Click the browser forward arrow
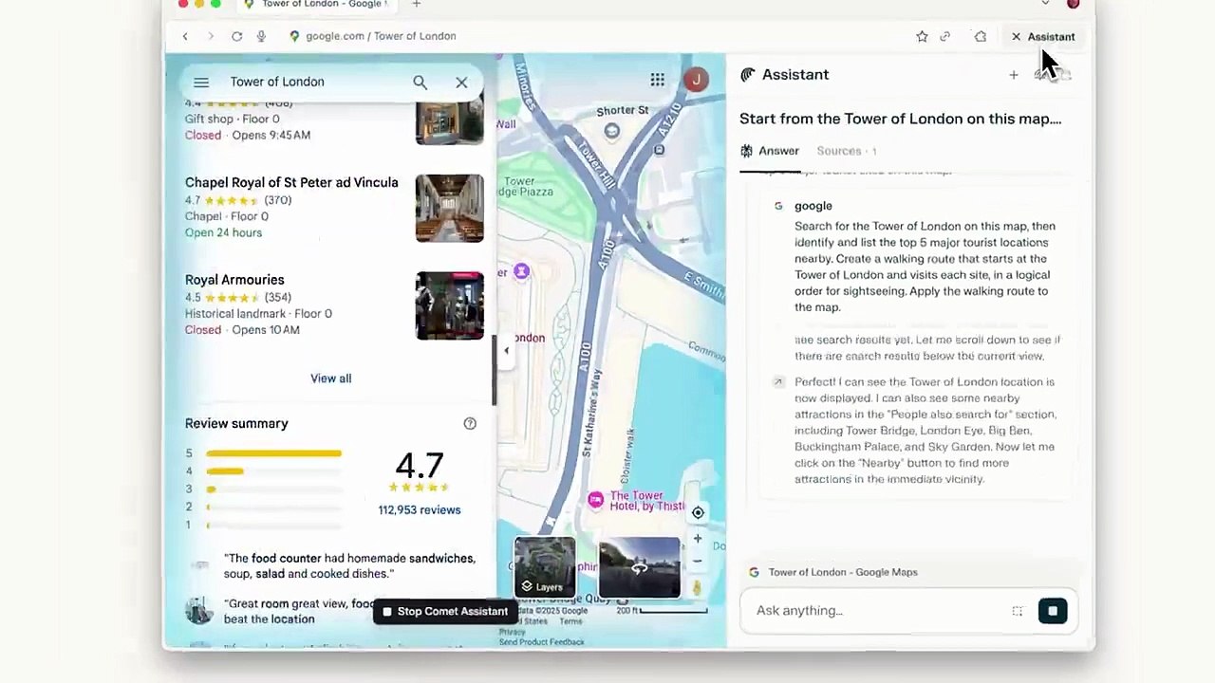This screenshot has height=683, width=1215. (211, 36)
